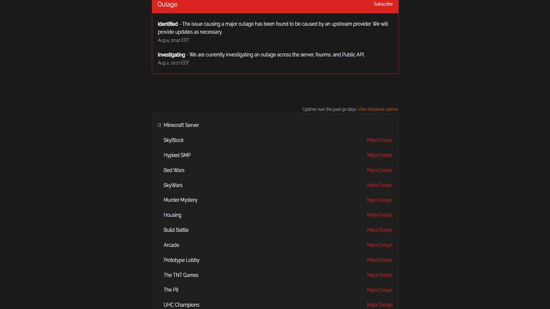
Task: Click Major Outage status for The TNT Games
Action: tap(379, 275)
